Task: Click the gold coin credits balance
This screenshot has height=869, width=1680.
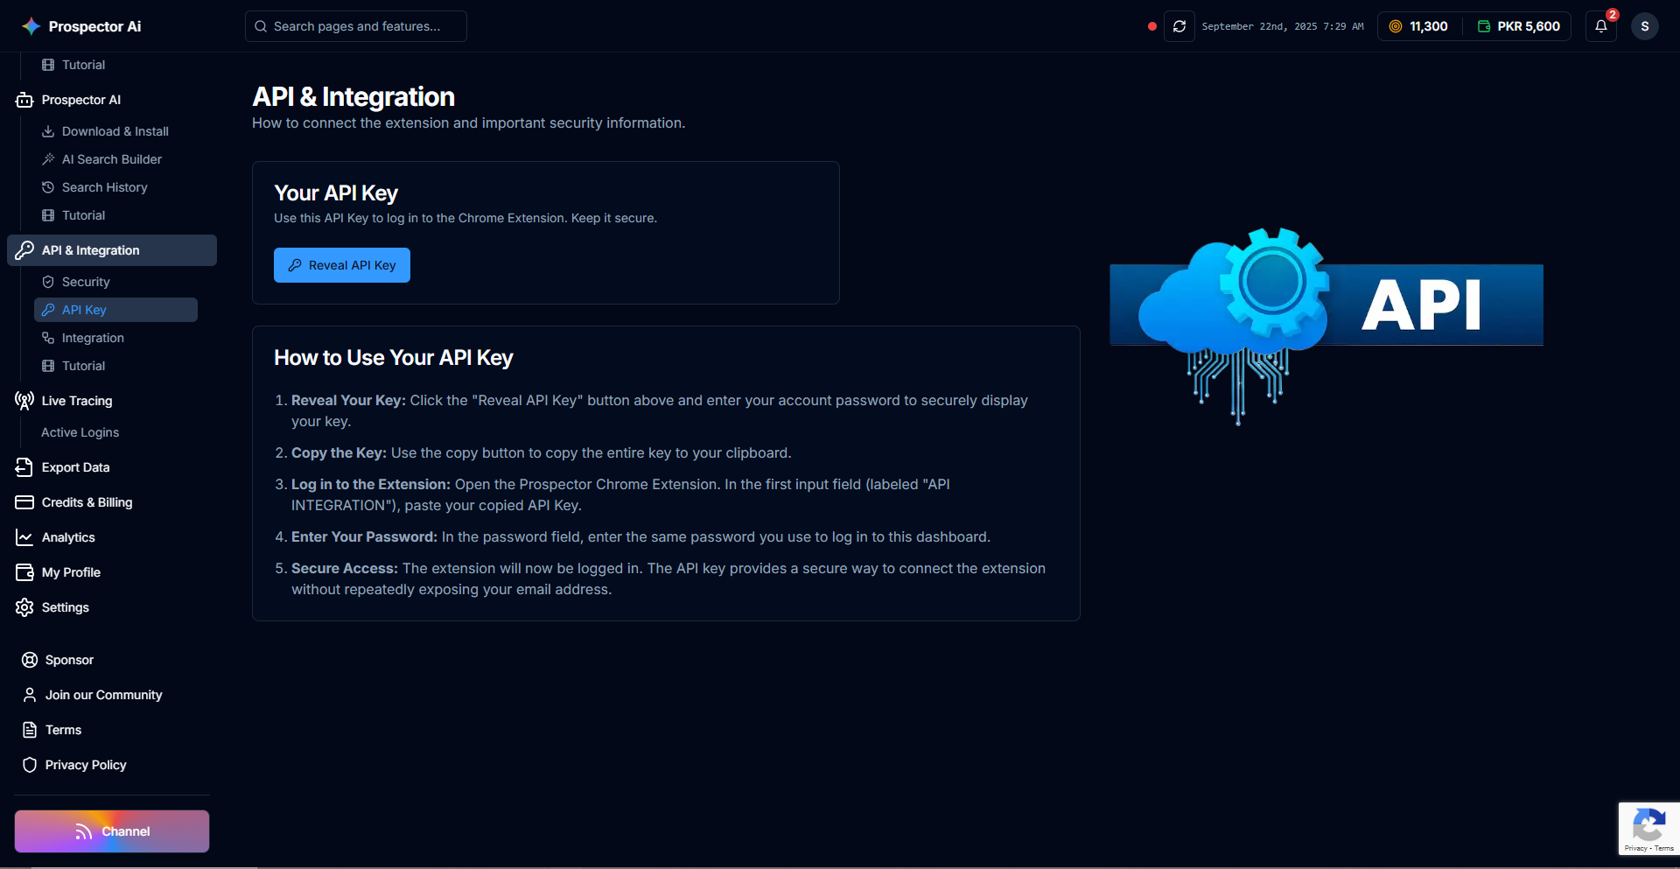Action: point(1418,26)
